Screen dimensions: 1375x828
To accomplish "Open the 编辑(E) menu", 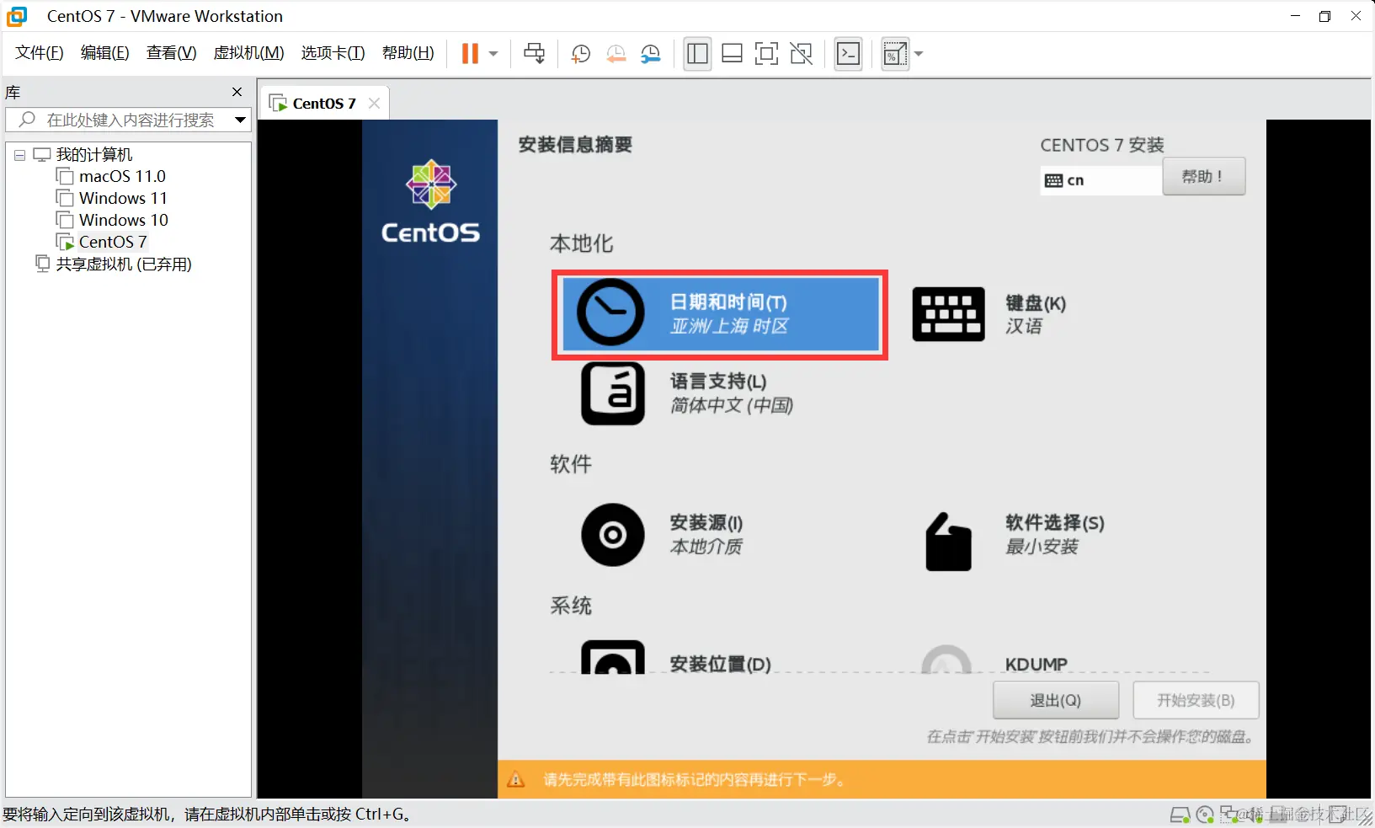I will [x=105, y=53].
